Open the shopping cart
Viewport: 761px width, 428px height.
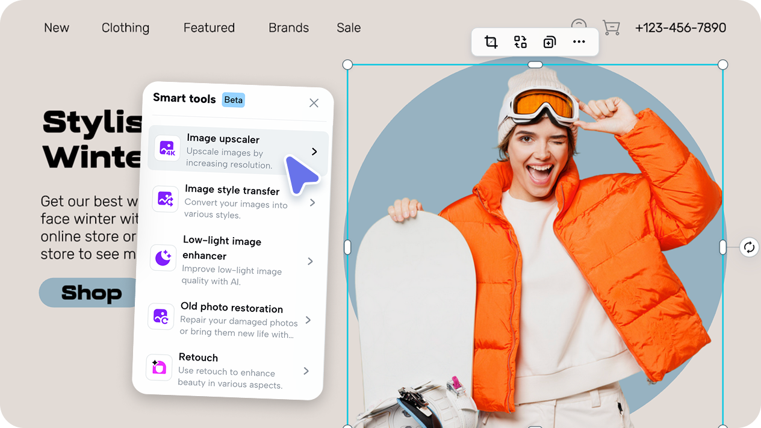pyautogui.click(x=611, y=28)
